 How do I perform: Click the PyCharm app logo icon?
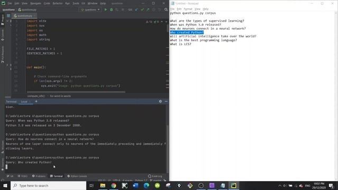click(3, 3)
